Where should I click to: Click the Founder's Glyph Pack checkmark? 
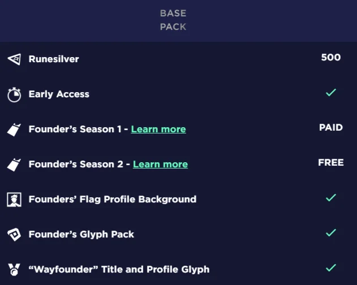click(331, 232)
